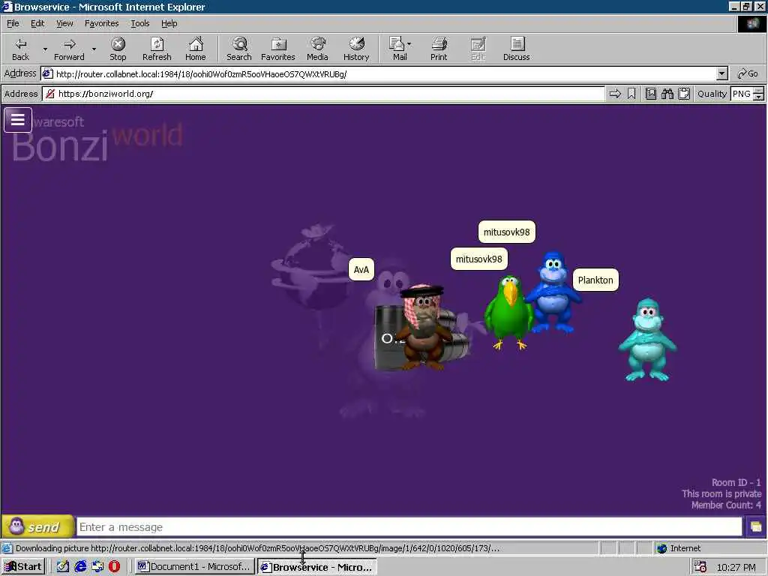Click the Go button
The width and height of the screenshot is (768, 576).
tap(748, 74)
